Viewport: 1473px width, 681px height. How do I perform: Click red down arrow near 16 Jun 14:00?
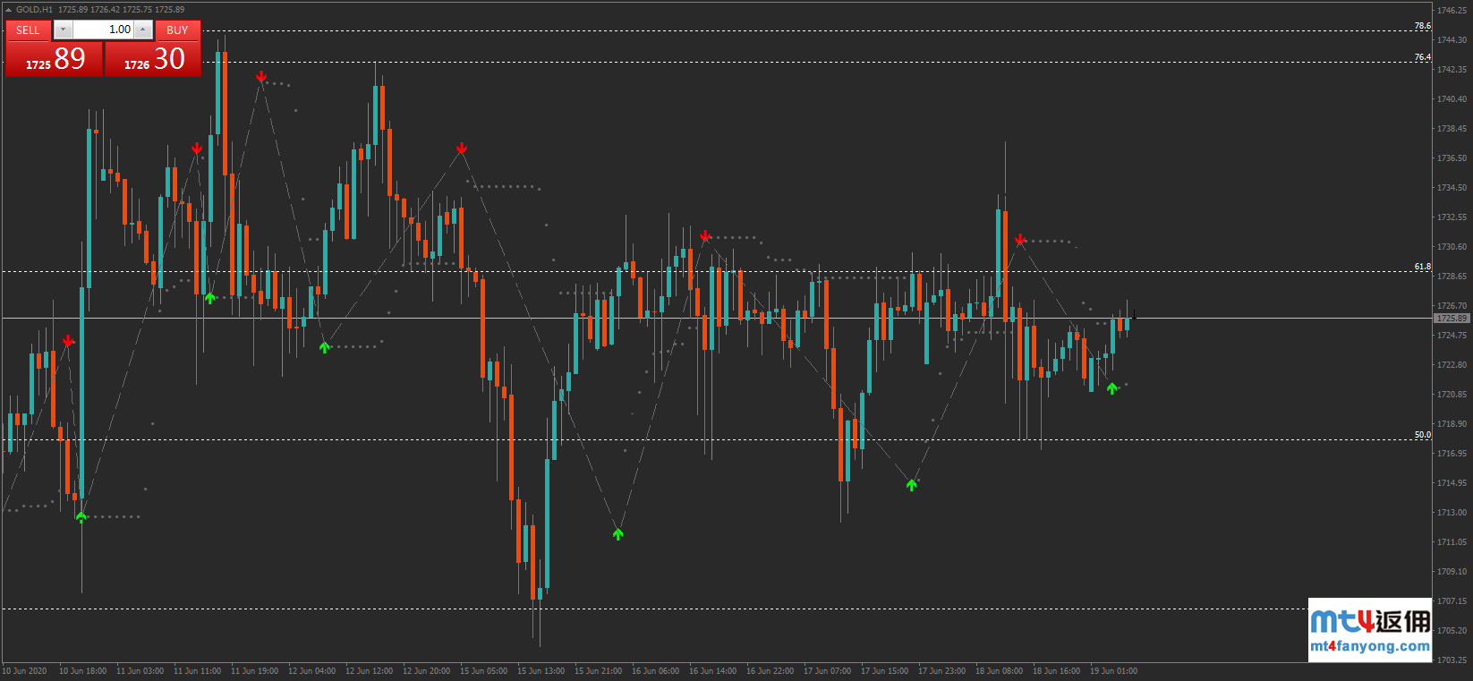click(705, 236)
